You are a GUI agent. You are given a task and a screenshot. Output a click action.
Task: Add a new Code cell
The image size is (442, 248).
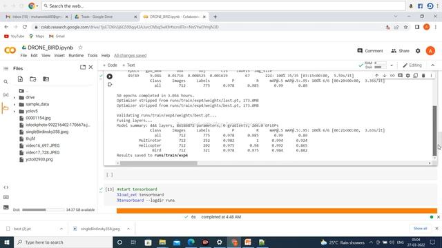(110, 65)
